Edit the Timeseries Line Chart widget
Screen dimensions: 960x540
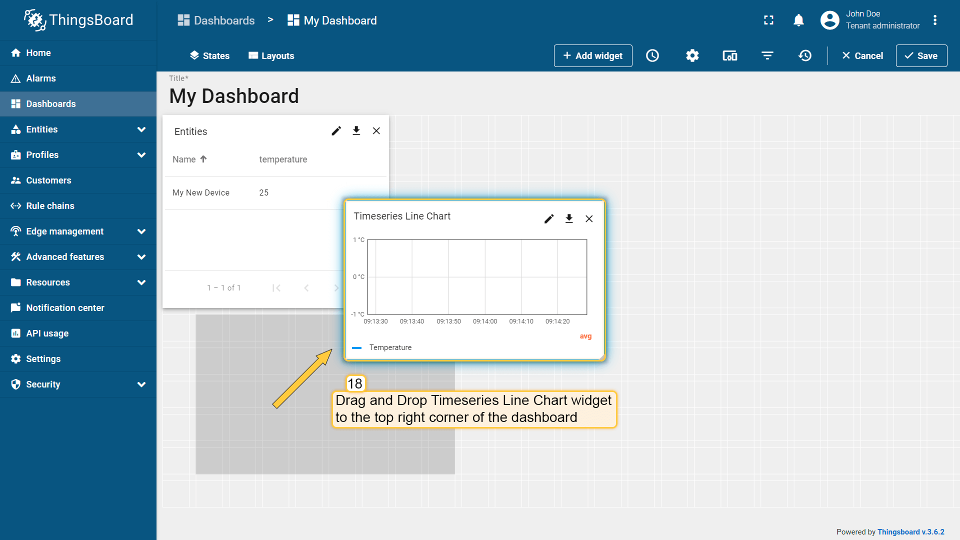click(x=548, y=218)
